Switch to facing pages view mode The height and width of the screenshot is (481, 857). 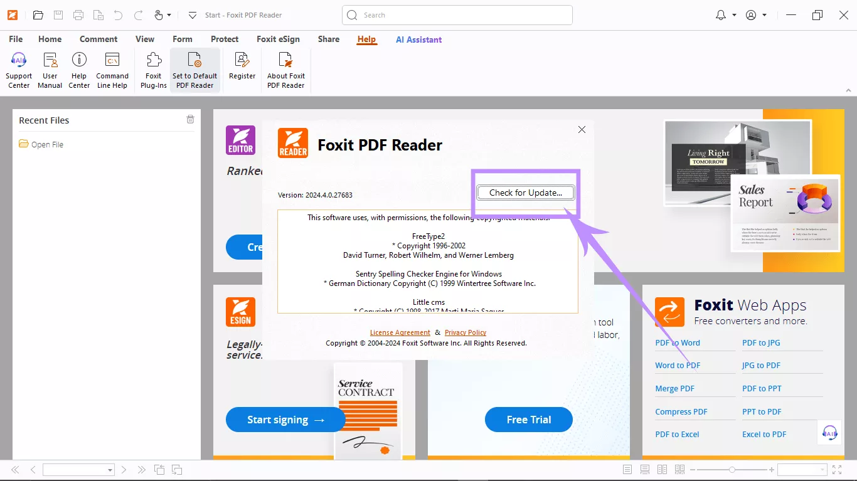pos(662,470)
